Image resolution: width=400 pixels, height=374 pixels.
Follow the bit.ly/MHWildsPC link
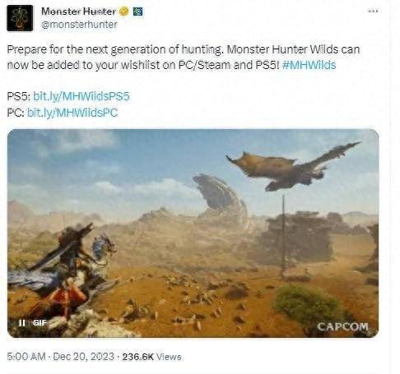(x=72, y=113)
